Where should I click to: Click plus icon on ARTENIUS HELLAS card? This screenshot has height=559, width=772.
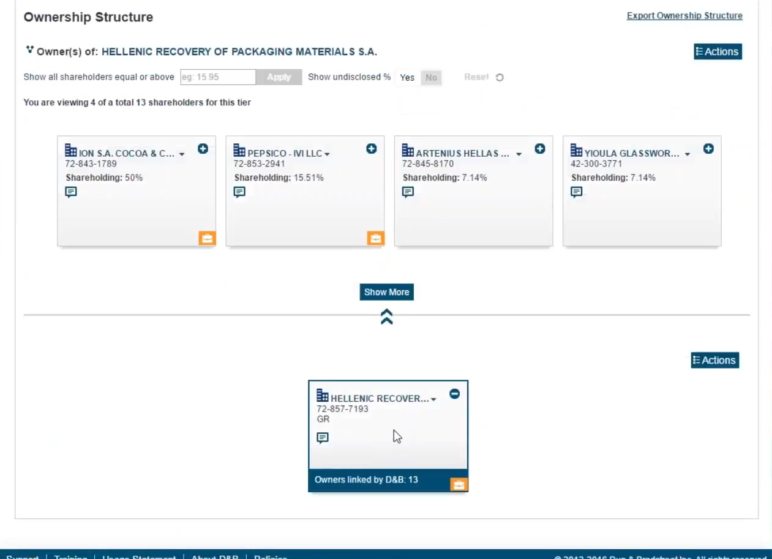pyautogui.click(x=539, y=149)
